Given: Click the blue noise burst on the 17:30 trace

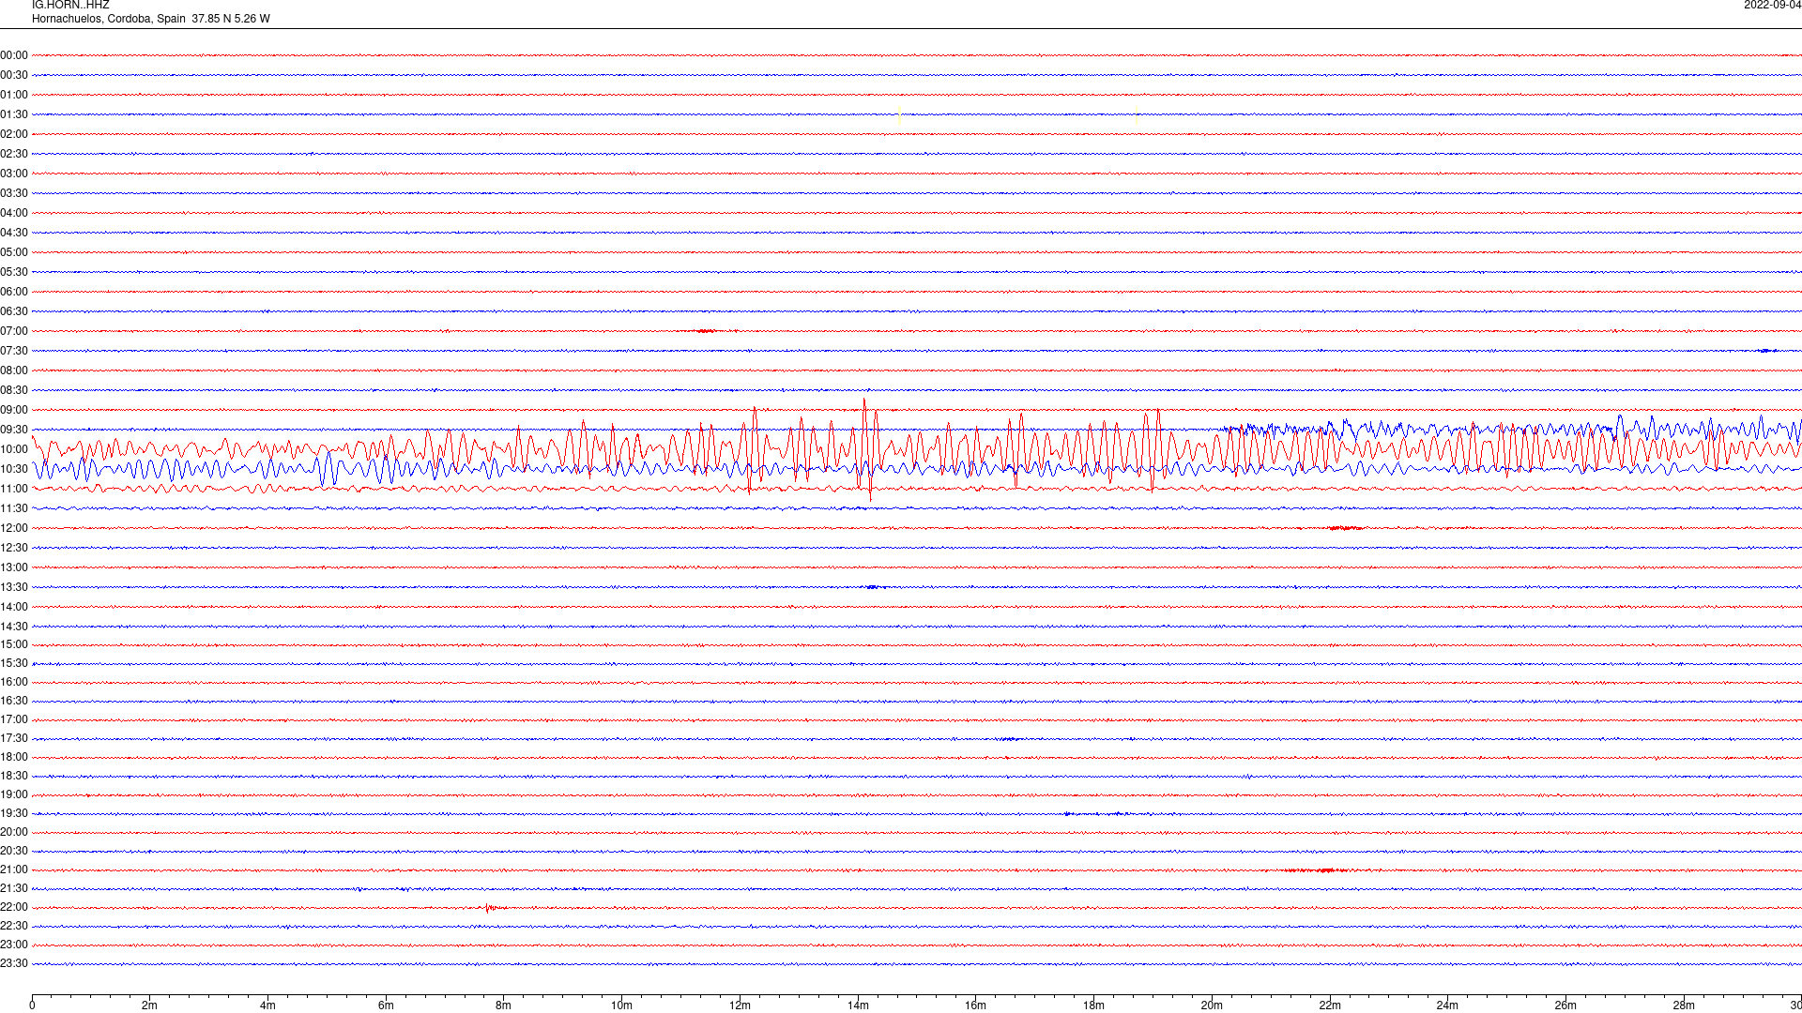Looking at the screenshot, I should point(1009,739).
